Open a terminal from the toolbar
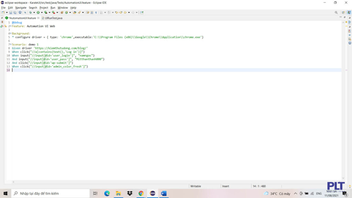The height and width of the screenshot is (198, 352). pos(20,13)
